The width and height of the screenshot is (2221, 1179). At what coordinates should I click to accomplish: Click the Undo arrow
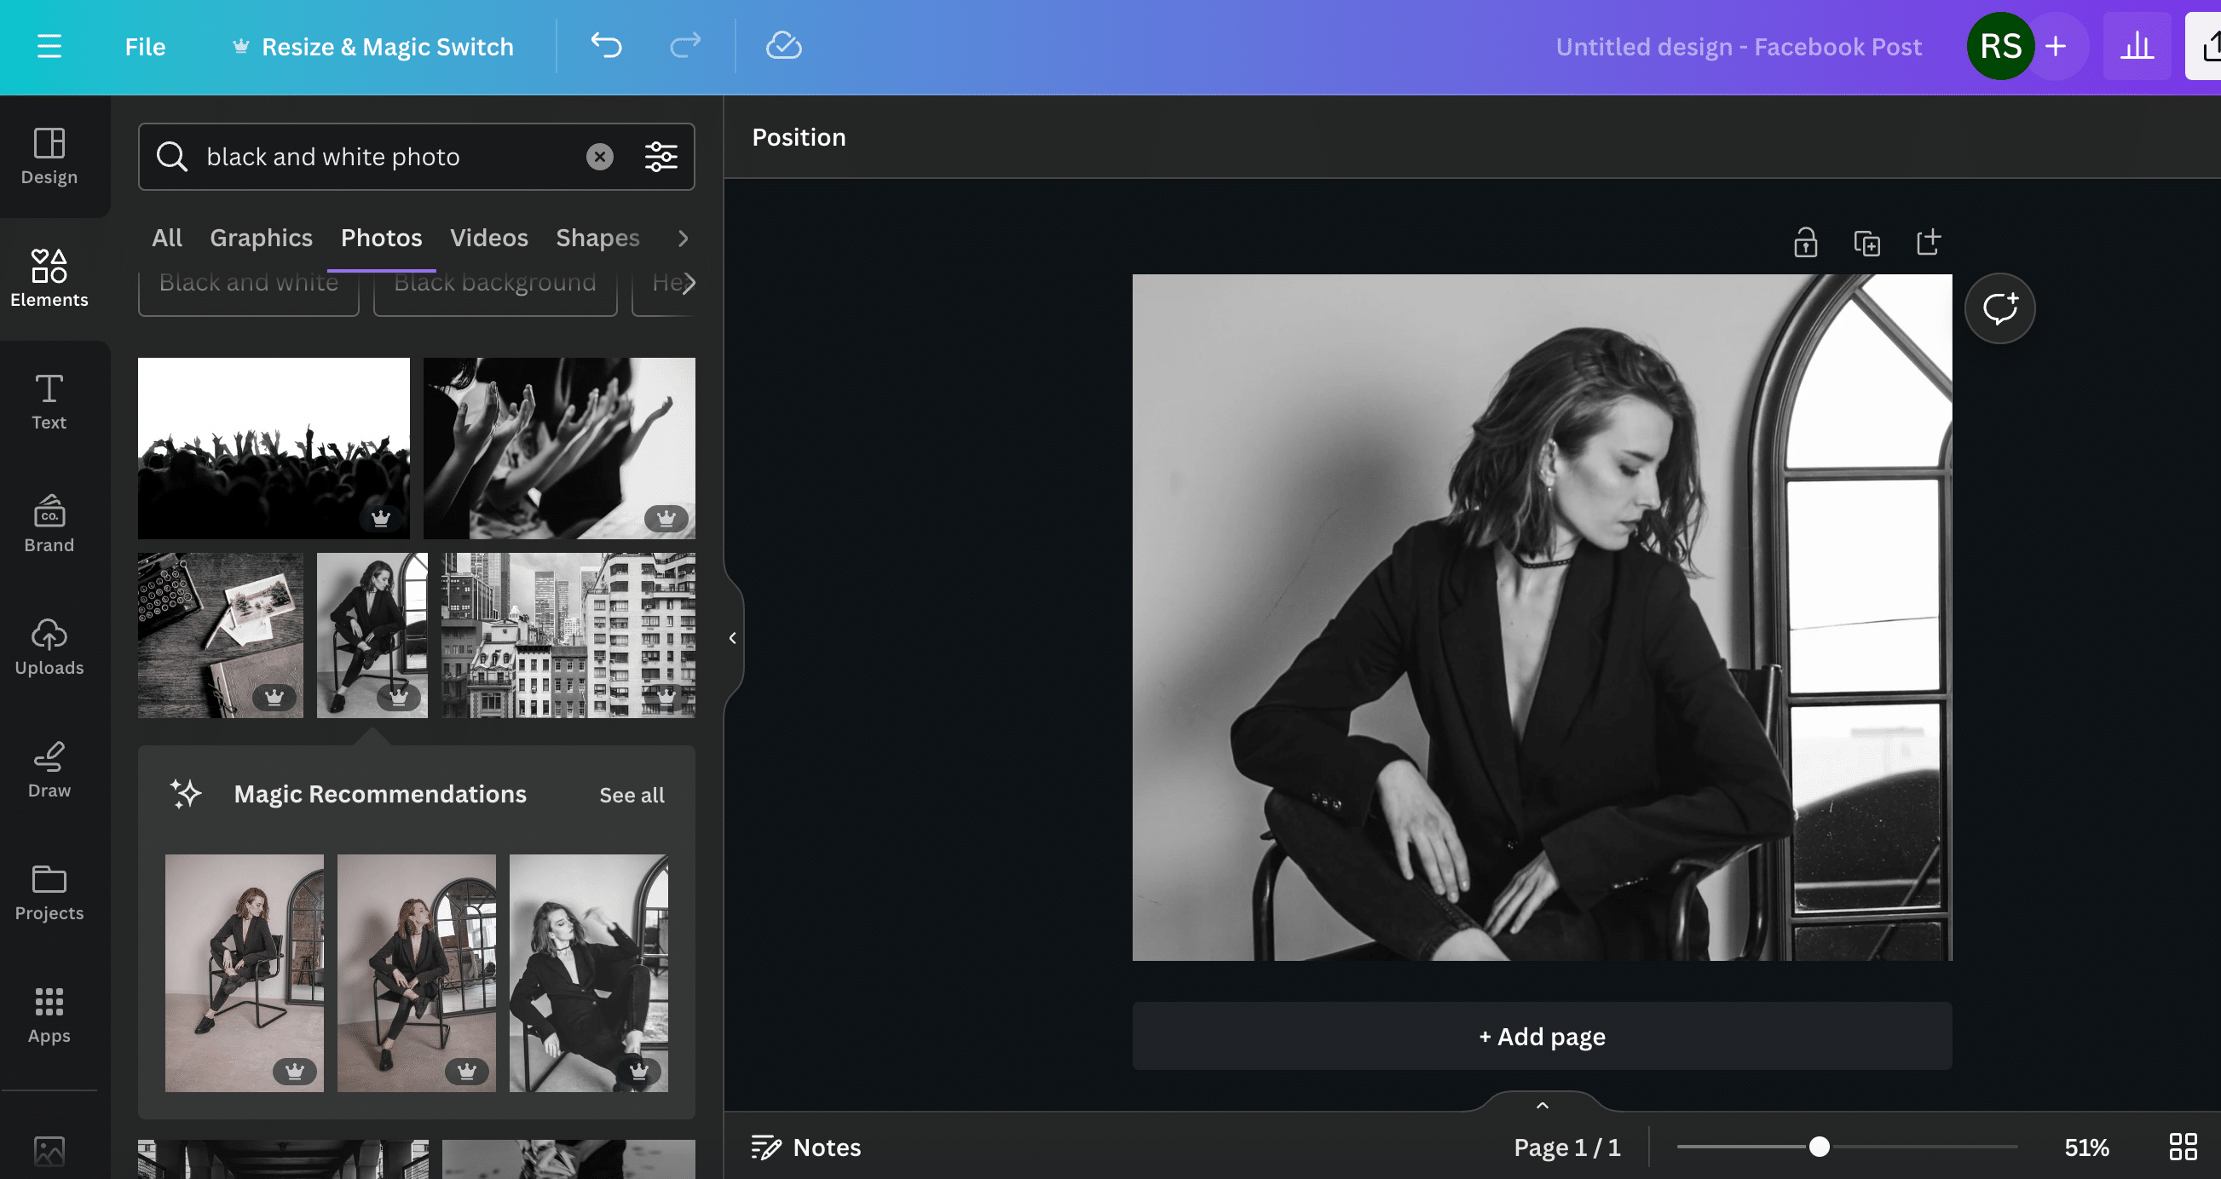[606, 46]
